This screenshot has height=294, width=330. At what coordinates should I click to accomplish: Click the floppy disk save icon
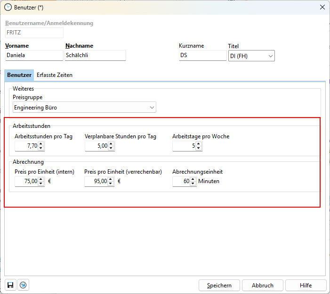(x=10, y=285)
